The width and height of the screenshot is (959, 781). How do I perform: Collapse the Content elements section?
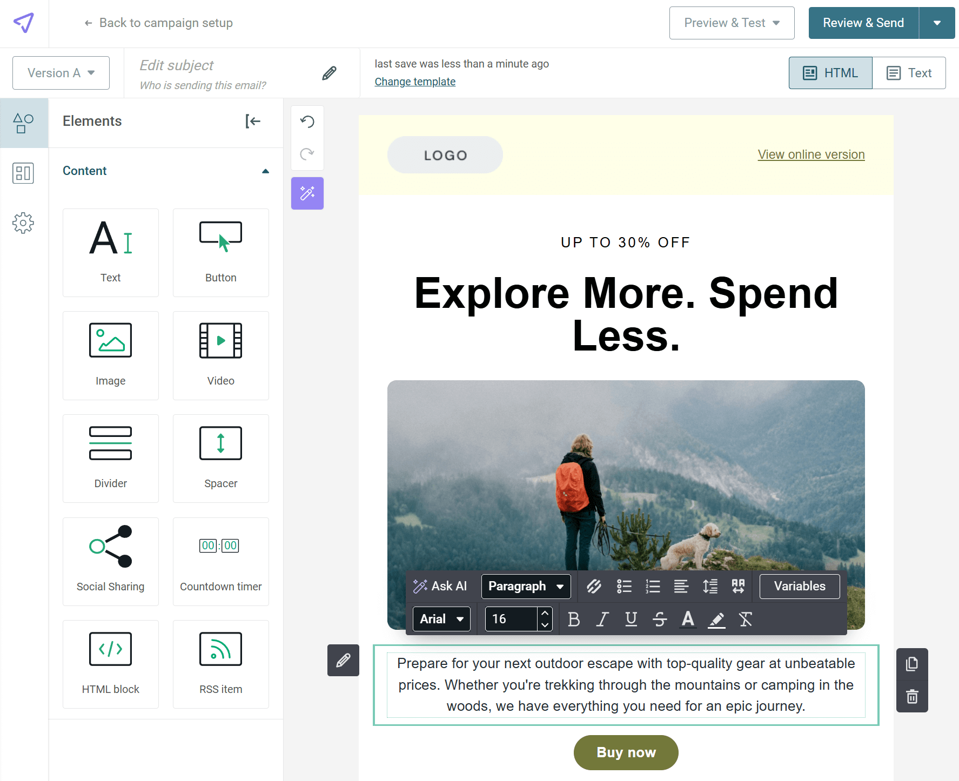coord(265,171)
